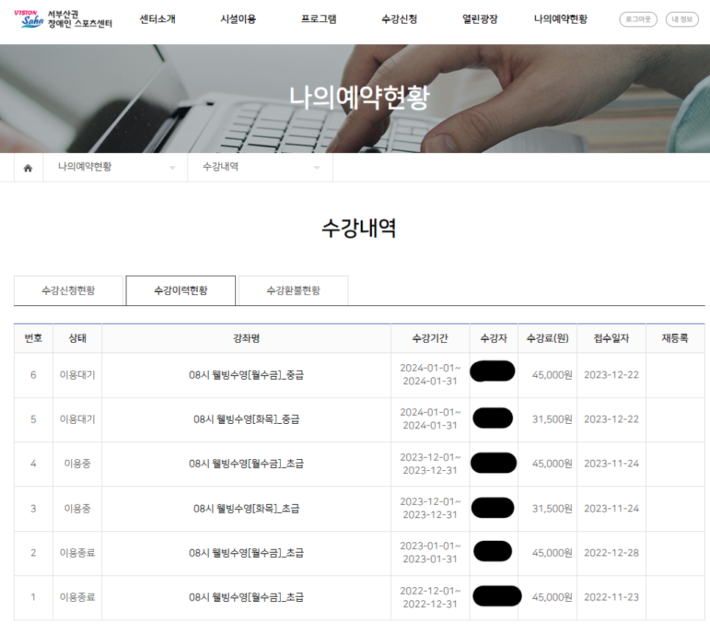Click the 로그아웃 button
The width and height of the screenshot is (710, 635).
coord(638,19)
